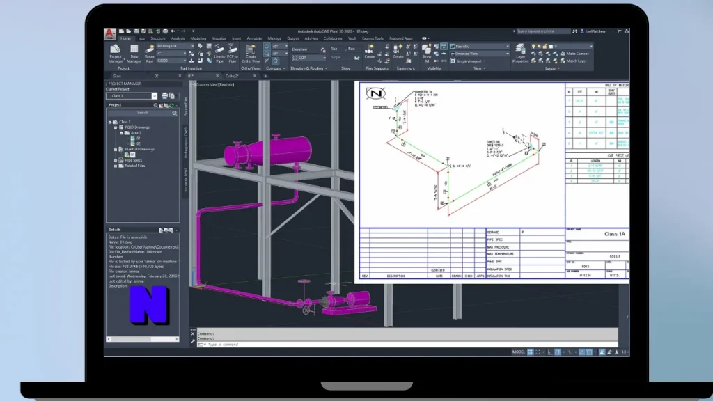Viewport: 713px width, 401px height.
Task: Open the Modeling ribbon tab
Action: pos(198,39)
